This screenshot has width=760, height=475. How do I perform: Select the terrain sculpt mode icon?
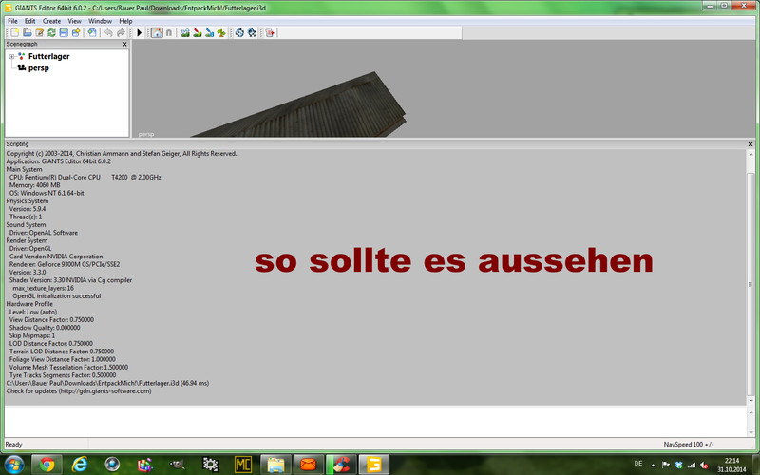coord(184,32)
